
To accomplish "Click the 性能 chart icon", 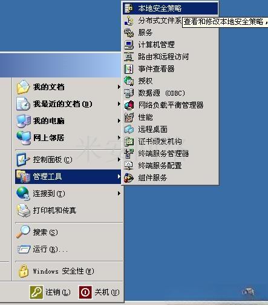I will pyautogui.click(x=129, y=117).
